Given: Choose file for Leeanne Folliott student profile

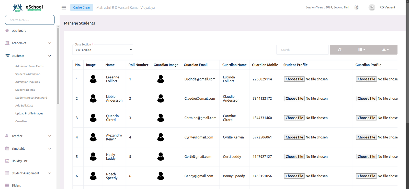Looking at the screenshot, I should 294,79.
